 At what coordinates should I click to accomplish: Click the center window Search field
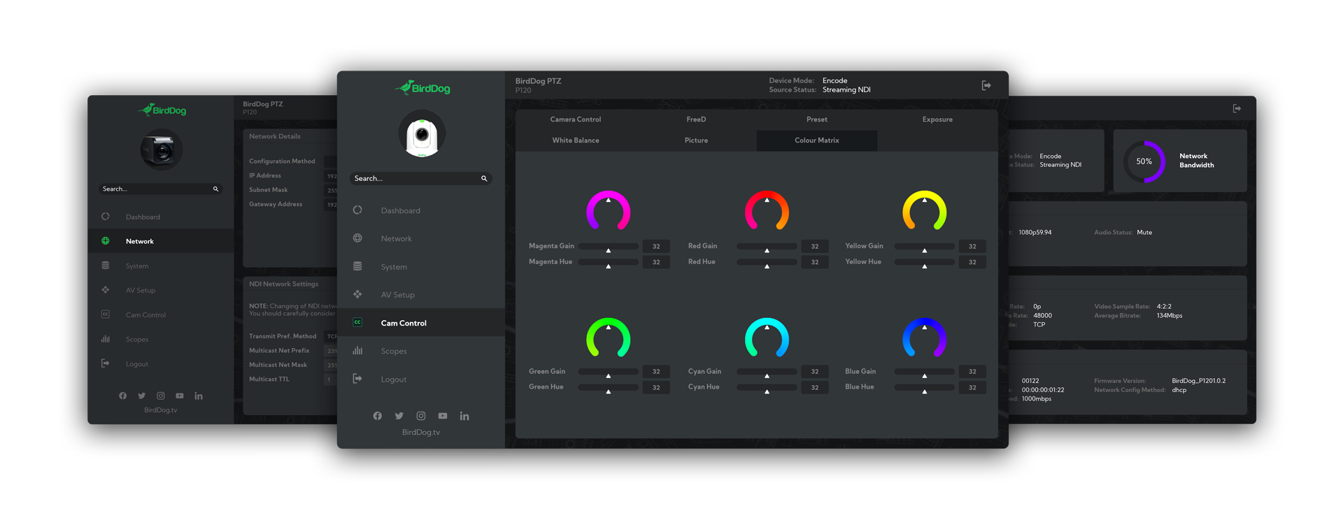[421, 178]
